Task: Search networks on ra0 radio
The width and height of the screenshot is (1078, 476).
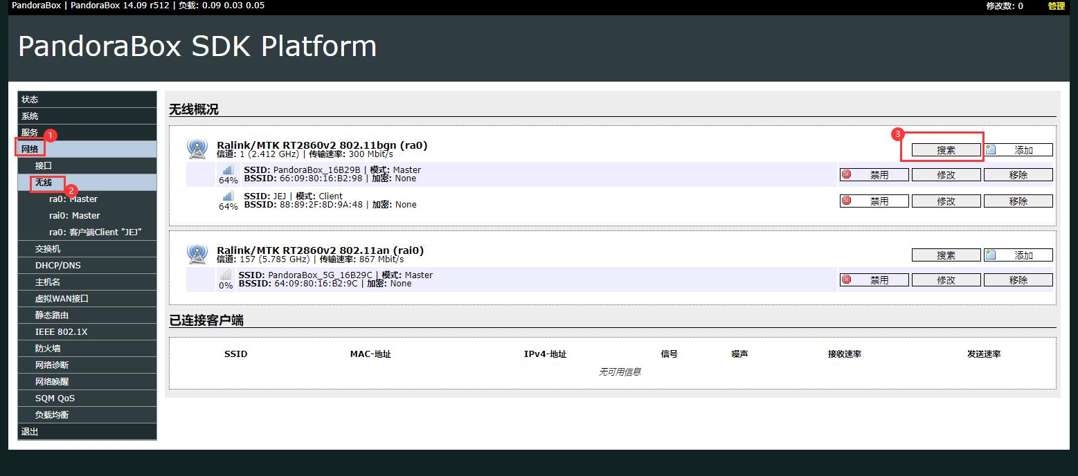Action: pos(946,150)
